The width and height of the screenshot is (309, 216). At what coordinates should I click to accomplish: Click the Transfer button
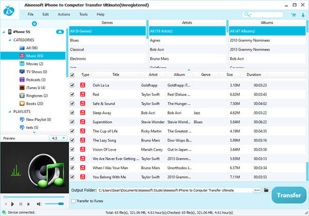tap(289, 195)
